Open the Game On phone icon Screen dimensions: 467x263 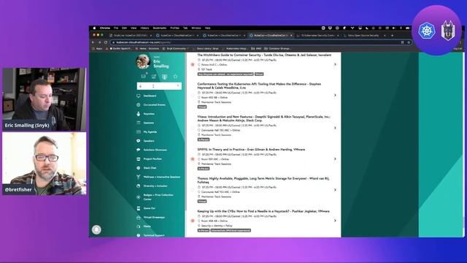pyautogui.click(x=139, y=208)
